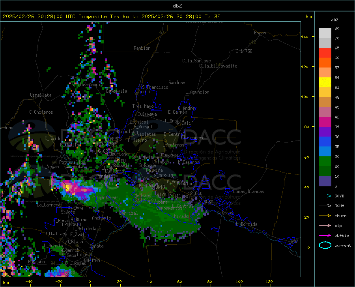Click the Villavicencio label
Viewport: 355px width, 287px height.
88,84
